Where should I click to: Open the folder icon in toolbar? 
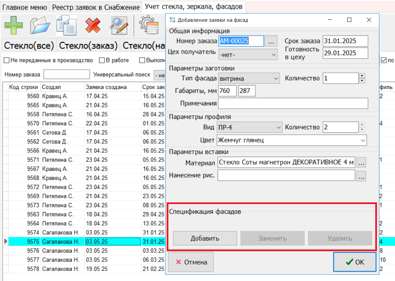point(40,26)
